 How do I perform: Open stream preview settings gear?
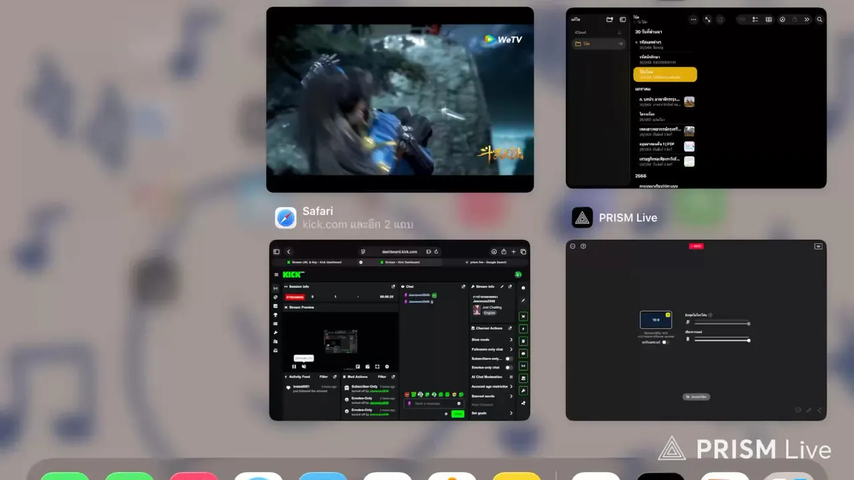coord(387,366)
